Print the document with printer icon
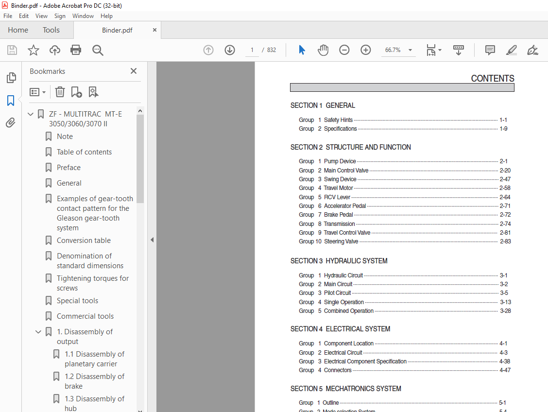548x412 pixels. [76, 50]
